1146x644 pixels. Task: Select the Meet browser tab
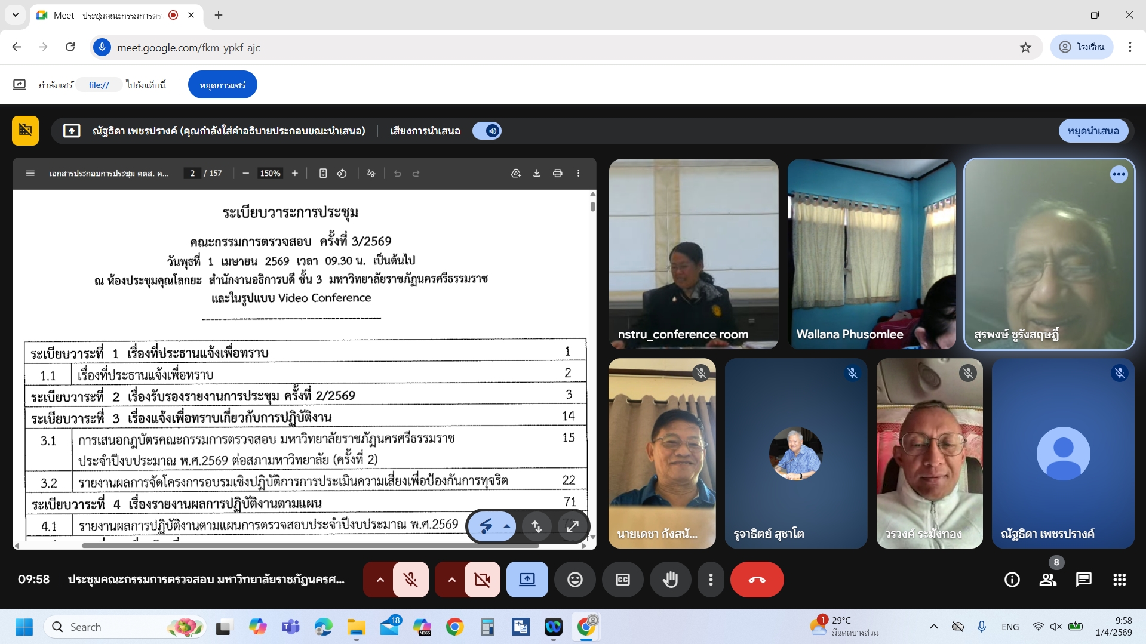pos(107,15)
